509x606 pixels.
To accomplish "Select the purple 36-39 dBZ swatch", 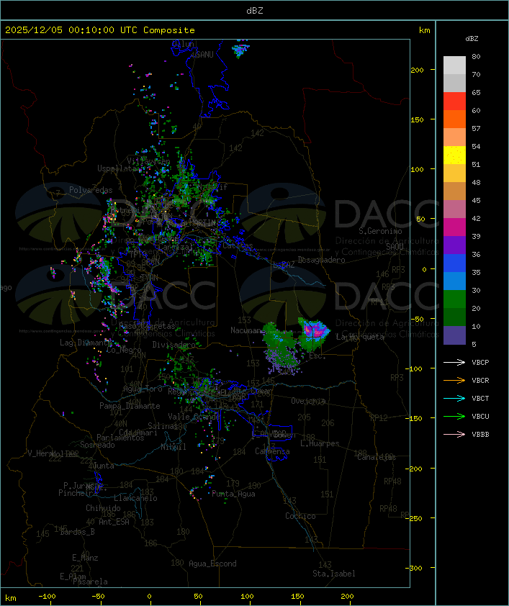I will click(454, 245).
